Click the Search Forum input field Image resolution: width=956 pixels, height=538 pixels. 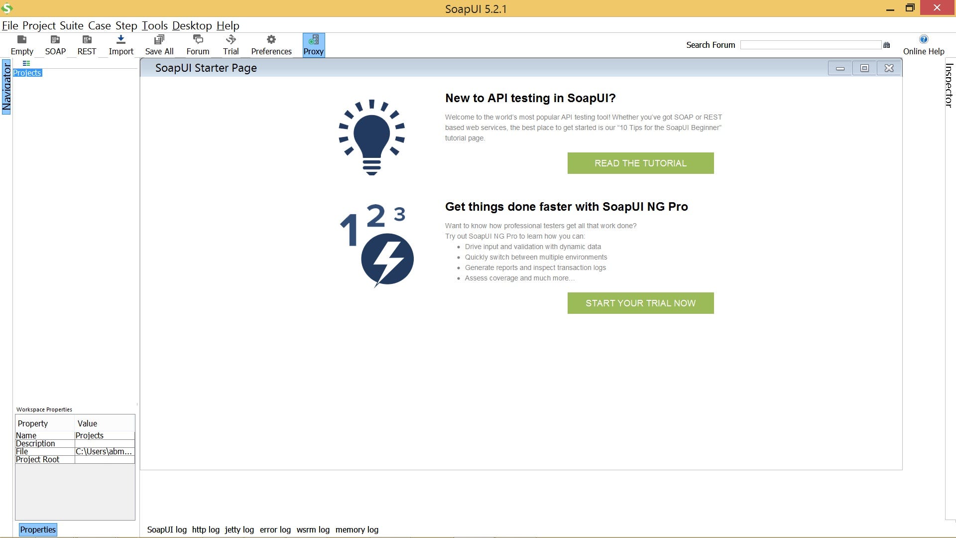(811, 45)
